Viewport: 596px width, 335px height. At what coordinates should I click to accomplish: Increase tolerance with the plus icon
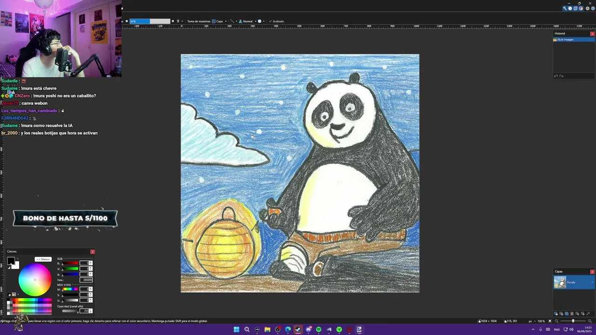[173, 21]
